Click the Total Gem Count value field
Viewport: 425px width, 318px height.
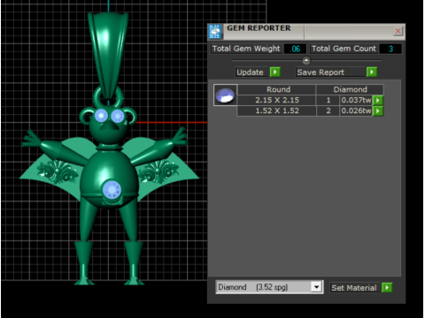pyautogui.click(x=390, y=49)
